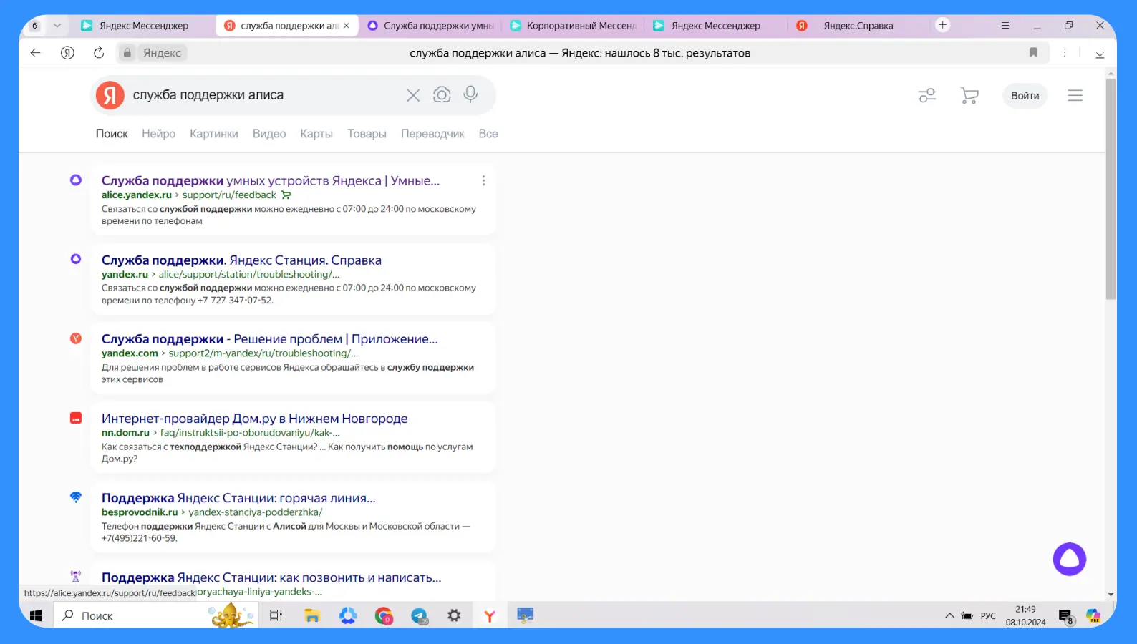This screenshot has height=644, width=1137.
Task: Open 'Служба поддержки умных устройств Яндекса' result
Action: (x=271, y=181)
